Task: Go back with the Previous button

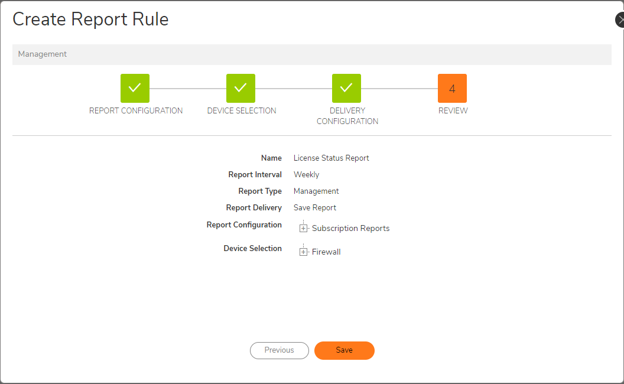Action: click(279, 350)
